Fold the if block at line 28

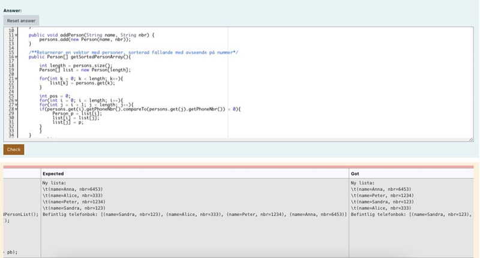click(x=16, y=109)
